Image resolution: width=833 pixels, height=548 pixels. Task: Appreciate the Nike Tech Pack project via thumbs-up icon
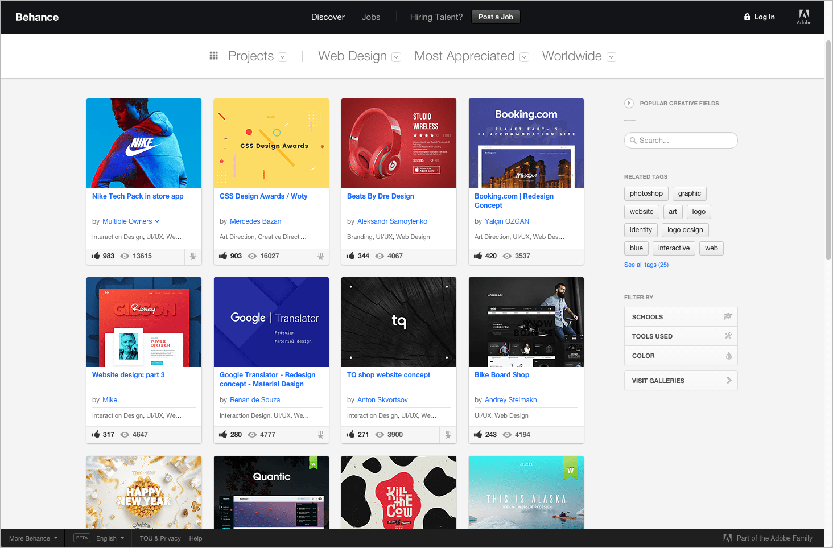(95, 256)
